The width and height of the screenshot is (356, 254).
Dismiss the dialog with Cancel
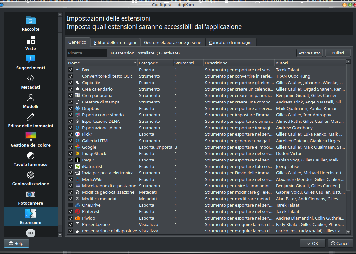340,244
